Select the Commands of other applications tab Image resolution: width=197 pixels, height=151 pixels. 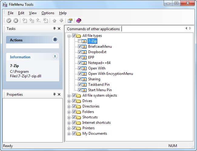point(93,29)
